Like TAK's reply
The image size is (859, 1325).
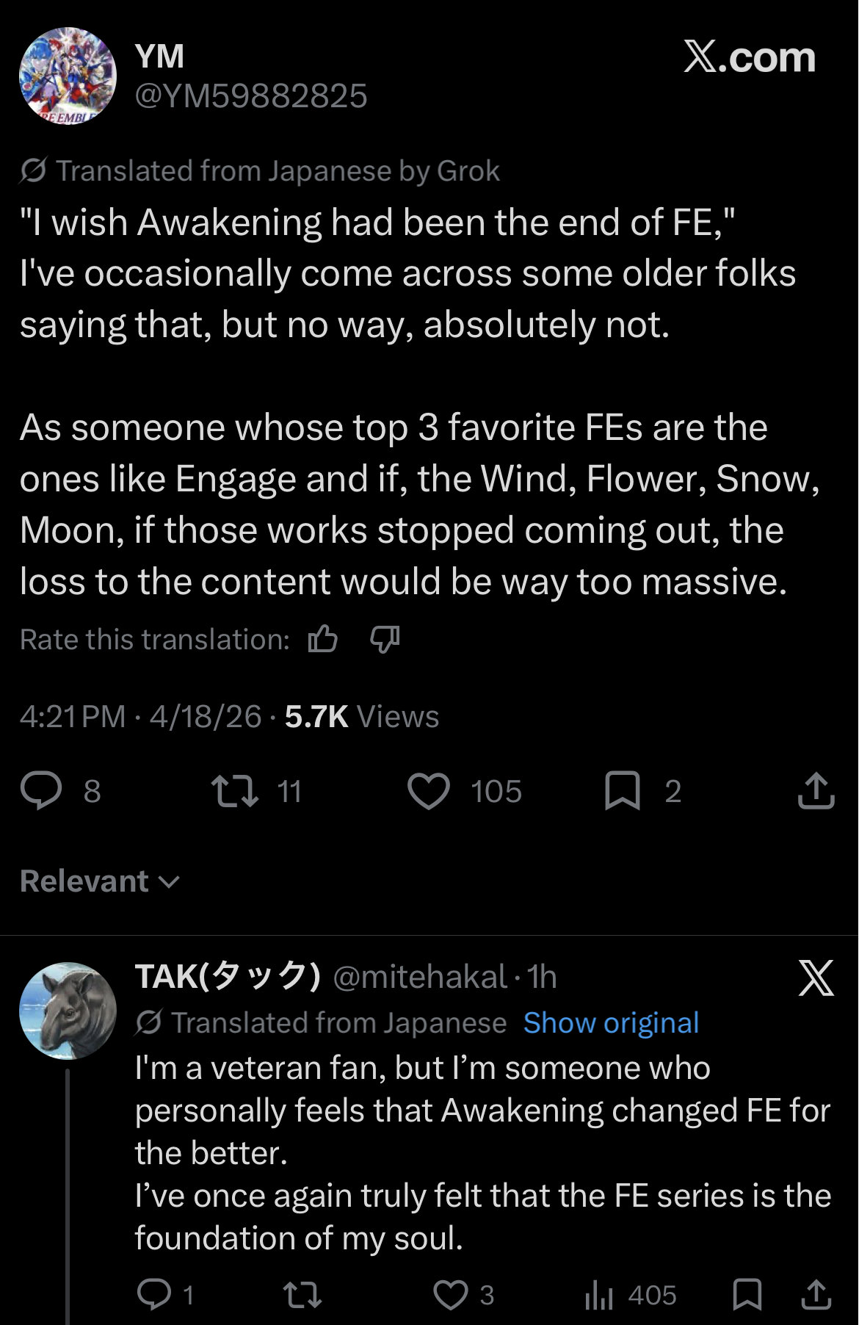pos(450,1294)
